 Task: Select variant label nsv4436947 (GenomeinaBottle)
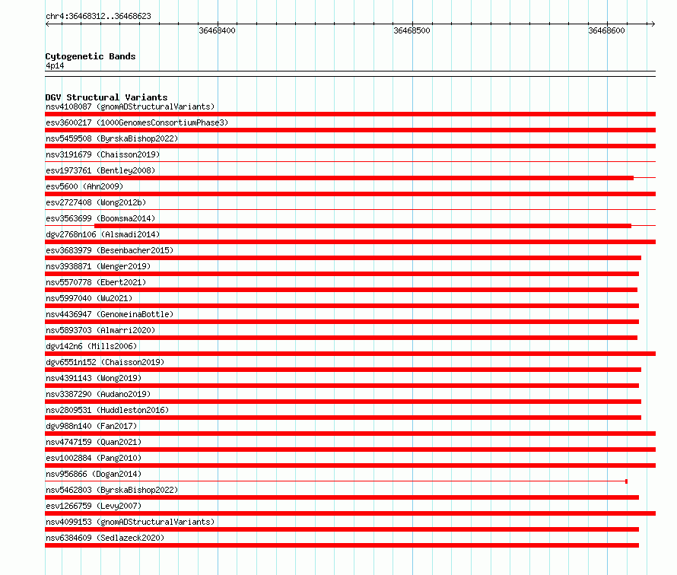(110, 314)
